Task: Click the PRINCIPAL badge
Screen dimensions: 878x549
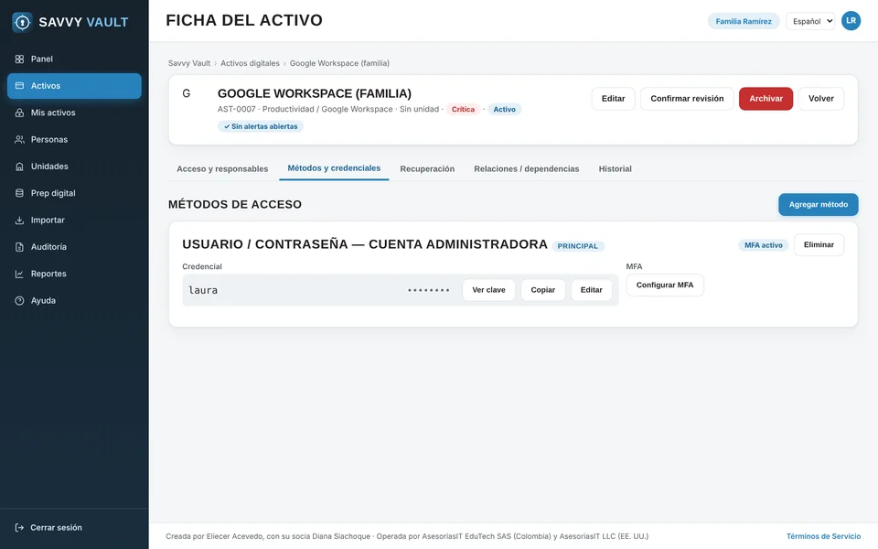Action: (x=578, y=246)
